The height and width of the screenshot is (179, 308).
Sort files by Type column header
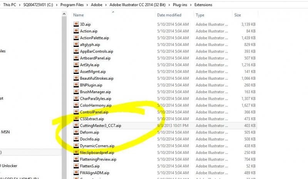tap(200, 15)
